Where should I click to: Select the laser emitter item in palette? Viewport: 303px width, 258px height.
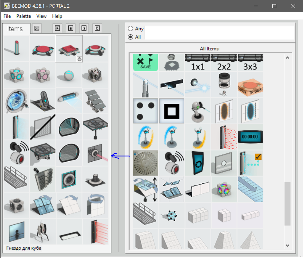coord(95,153)
